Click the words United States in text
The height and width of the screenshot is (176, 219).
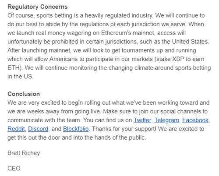pyautogui.click(x=190, y=42)
